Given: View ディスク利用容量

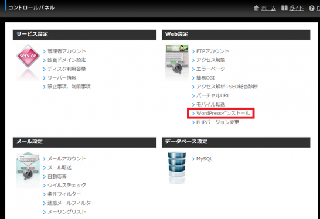Looking at the screenshot, I should click(x=67, y=69).
